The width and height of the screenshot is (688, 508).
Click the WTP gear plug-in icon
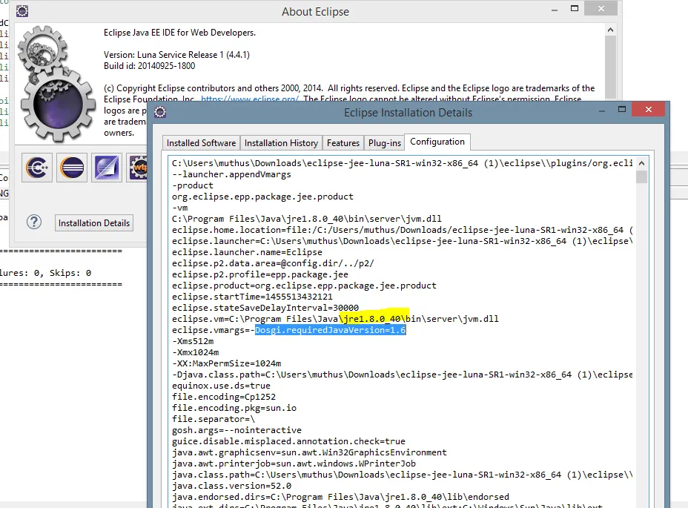(138, 168)
